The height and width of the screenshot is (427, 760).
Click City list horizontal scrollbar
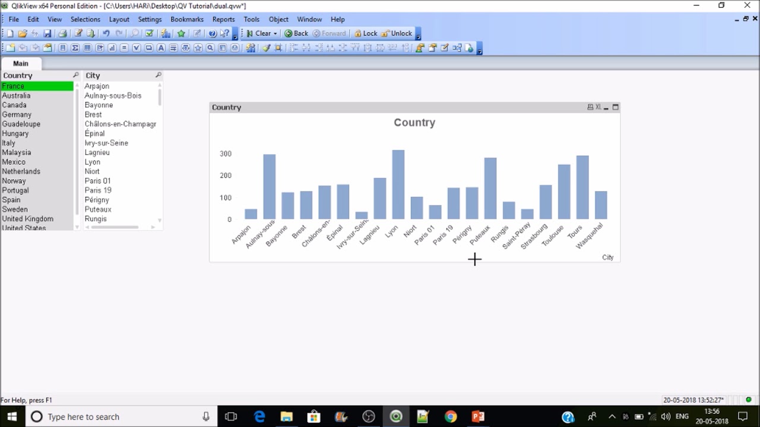tap(114, 227)
